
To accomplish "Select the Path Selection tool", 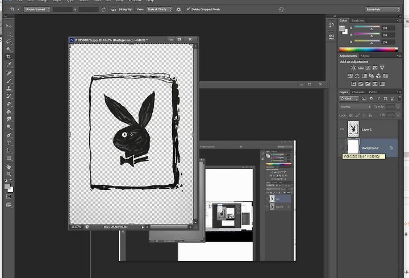I will (x=9, y=151).
